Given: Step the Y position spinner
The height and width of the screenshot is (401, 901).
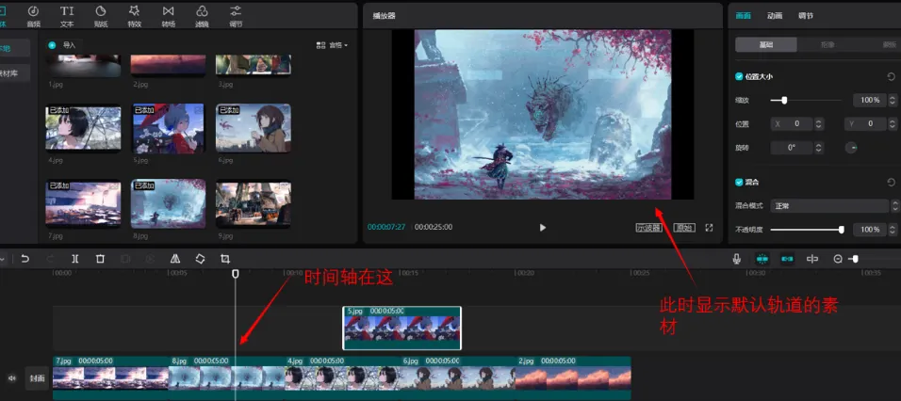Looking at the screenshot, I should [x=893, y=124].
